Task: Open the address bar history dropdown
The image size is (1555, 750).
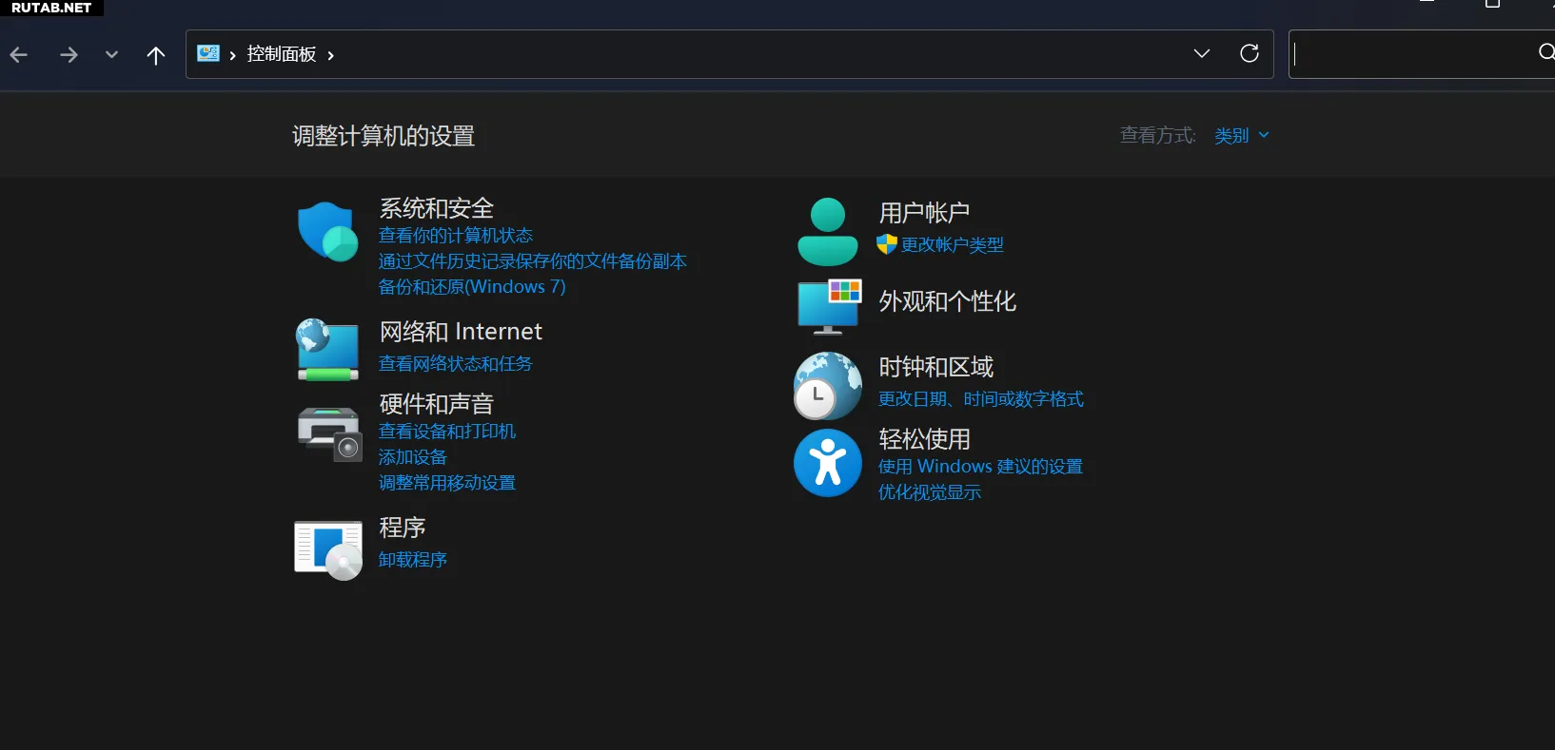Action: (1201, 54)
